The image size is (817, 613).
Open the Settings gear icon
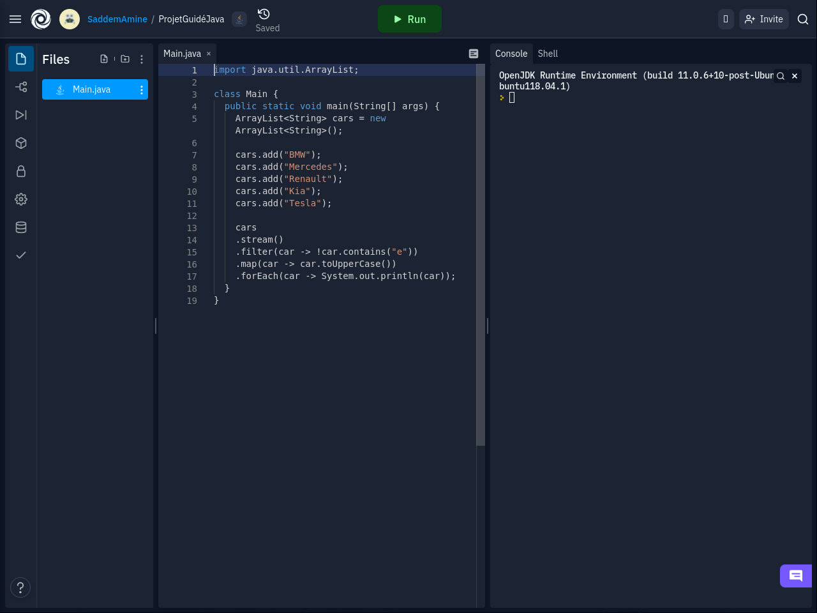click(21, 199)
